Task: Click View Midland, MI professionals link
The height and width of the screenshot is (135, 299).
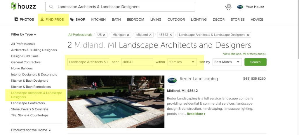Action: point(245,54)
